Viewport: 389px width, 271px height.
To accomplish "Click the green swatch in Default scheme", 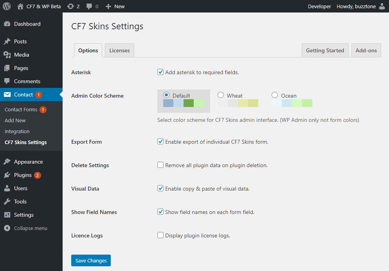I will click(x=189, y=103).
